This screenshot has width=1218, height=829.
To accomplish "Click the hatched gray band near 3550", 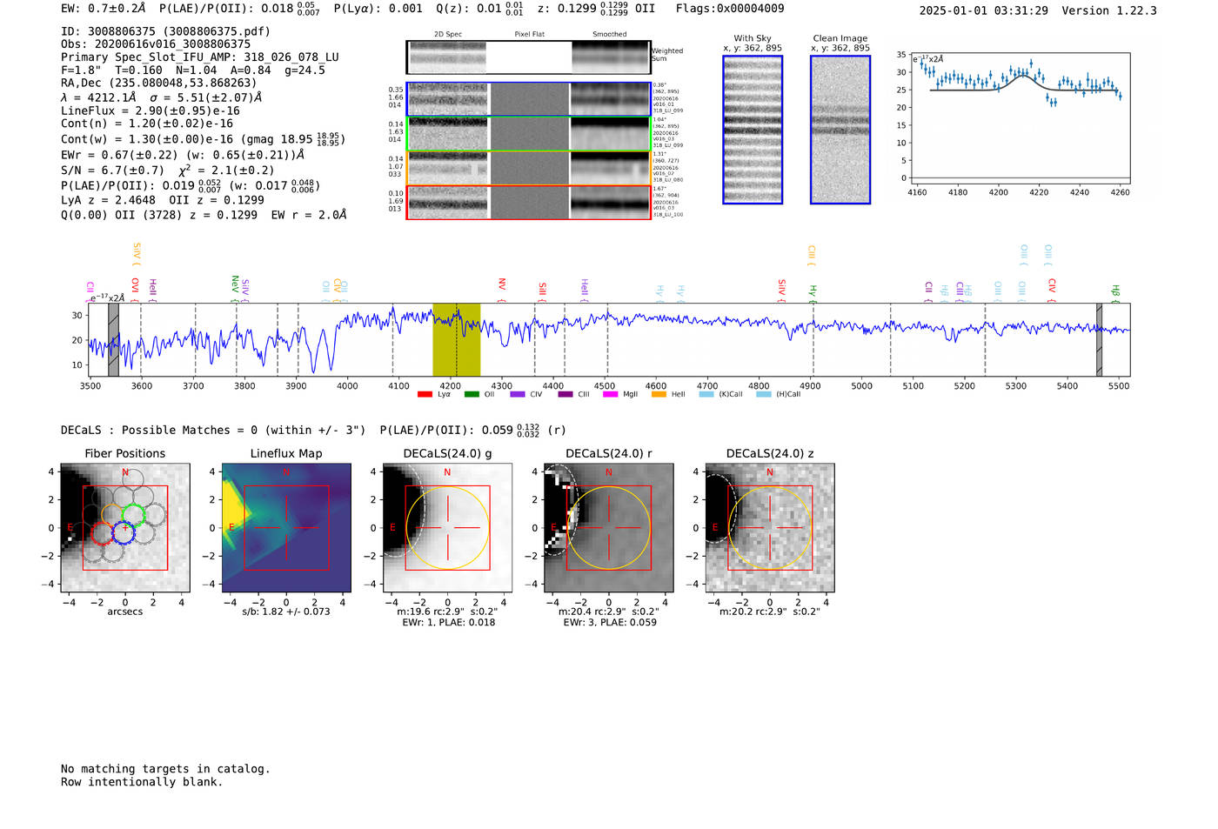I will point(113,339).
